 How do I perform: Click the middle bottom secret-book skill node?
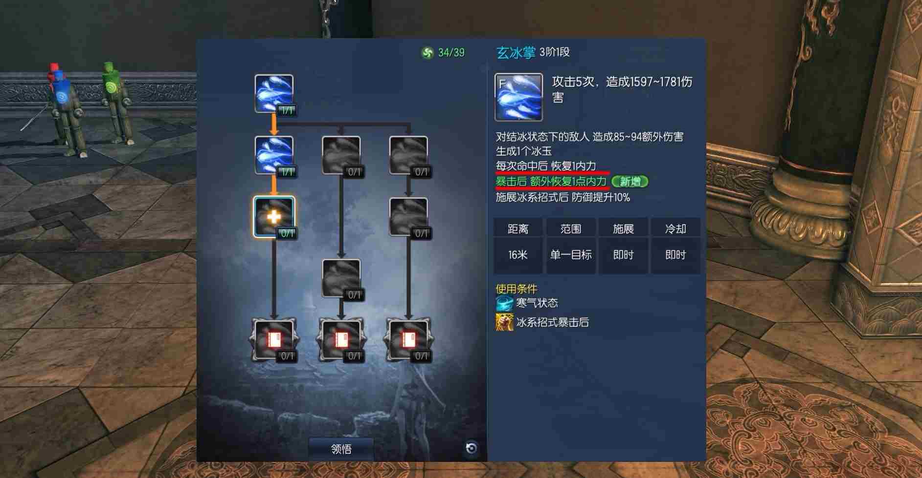point(341,340)
